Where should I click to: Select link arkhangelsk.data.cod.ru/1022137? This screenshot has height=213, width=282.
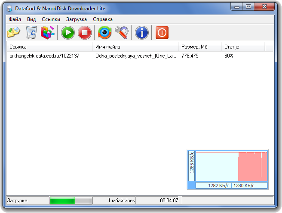[x=44, y=56]
